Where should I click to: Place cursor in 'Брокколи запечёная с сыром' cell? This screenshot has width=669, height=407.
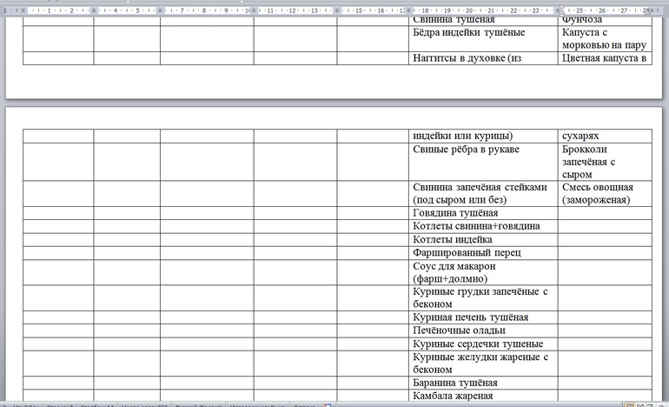[589, 162]
